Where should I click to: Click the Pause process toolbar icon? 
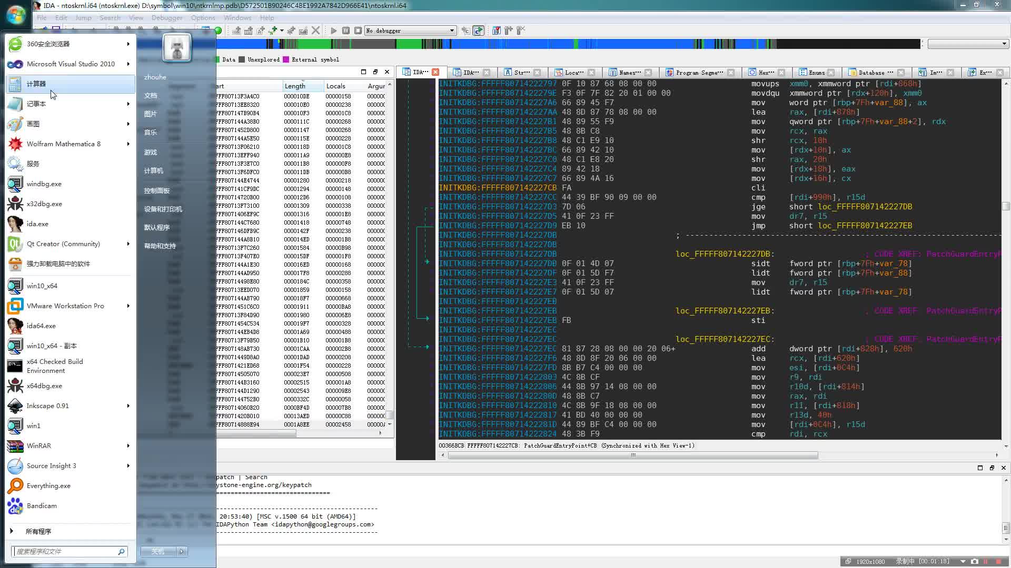pos(345,31)
